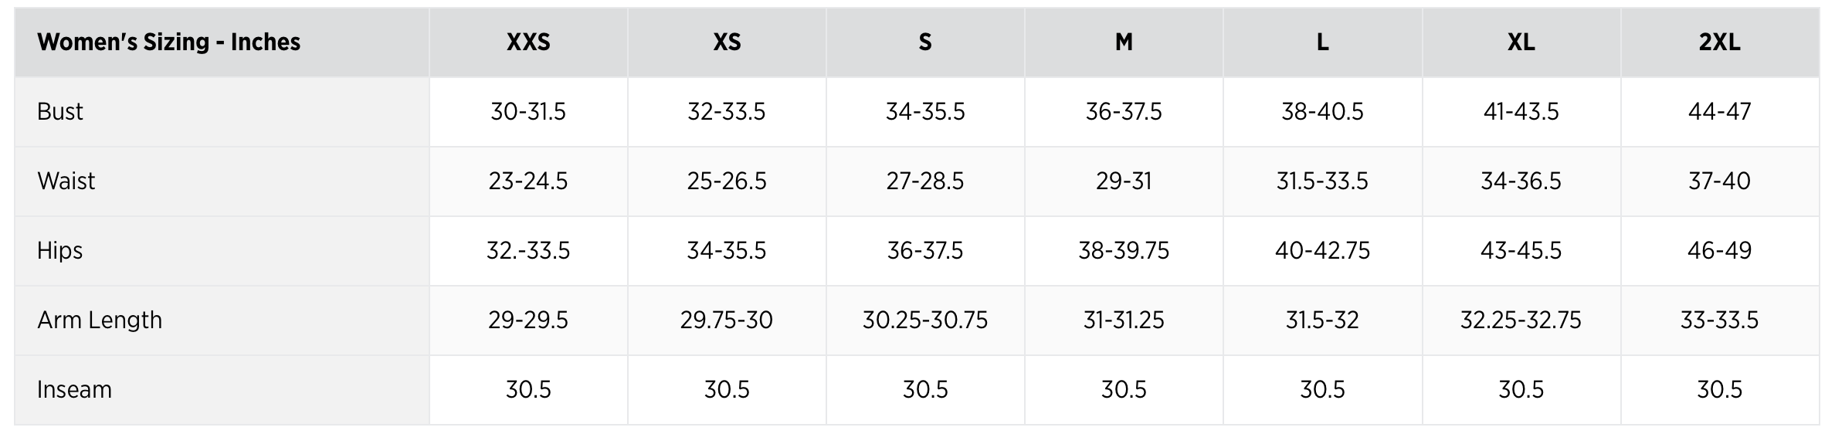Viewport: 1835px width, 434px height.
Task: Click the 30.25-30.75 arm length cell
Action: pos(925,320)
